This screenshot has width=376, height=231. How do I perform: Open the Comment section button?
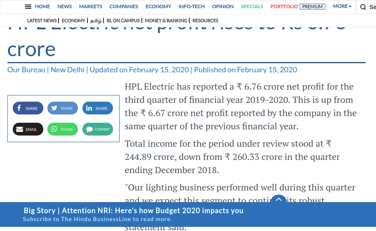point(98,129)
